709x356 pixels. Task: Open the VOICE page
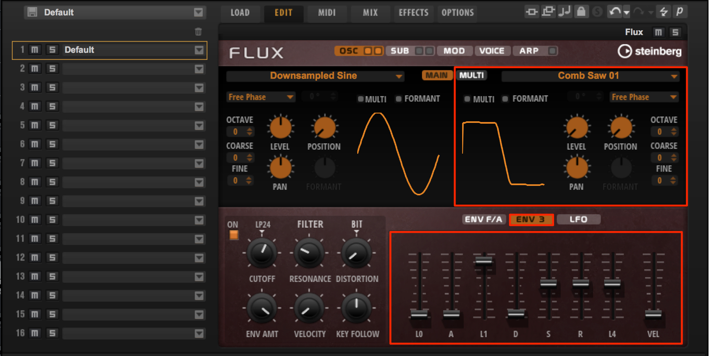[x=492, y=51]
